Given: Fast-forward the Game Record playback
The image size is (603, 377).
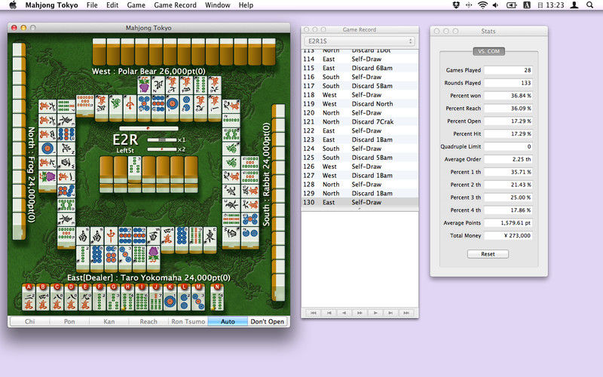Looking at the screenshot, I should (x=360, y=313).
